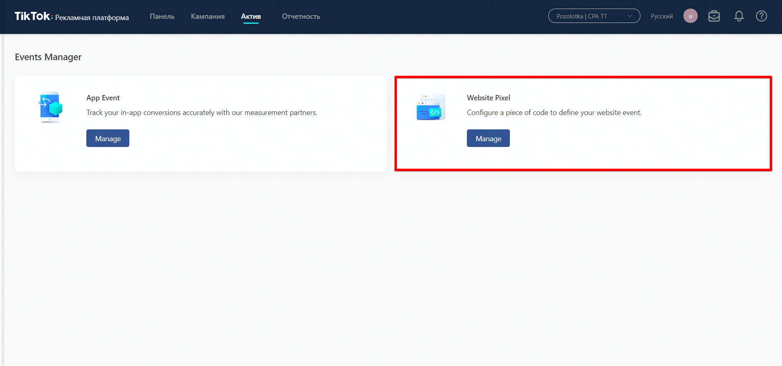Open the Отчетность menu item
This screenshot has height=366, width=782.
[x=301, y=16]
